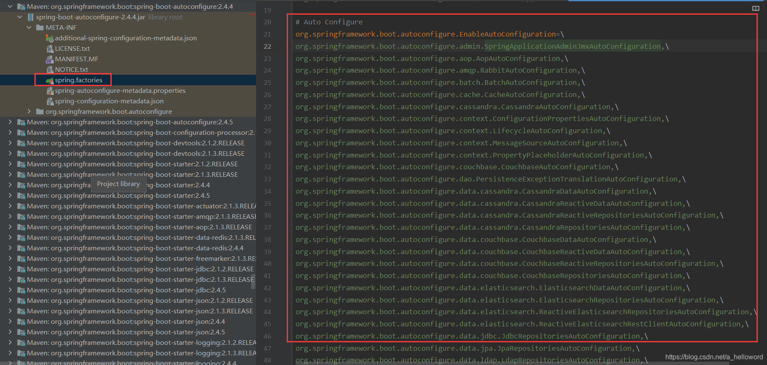
Task: Click the spring.factories leaf file icon
Action: (x=50, y=80)
